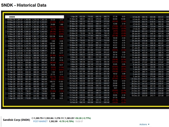Select the 25-Mar-26 date cell
This screenshot has width=169, height=127.
point(74,29)
